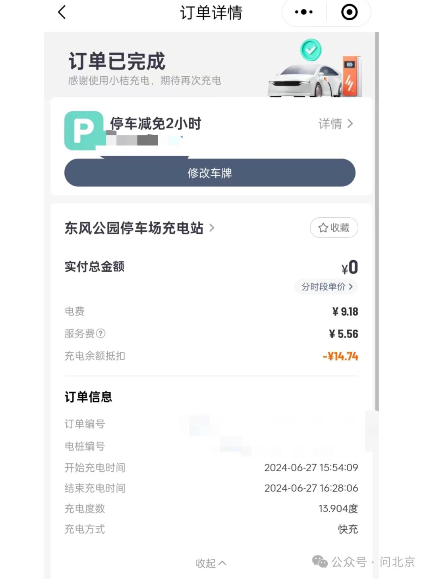Click the vertical scrollbar on the right
The image size is (429, 579).
pos(377,221)
